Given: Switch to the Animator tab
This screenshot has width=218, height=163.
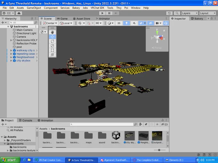Looking at the screenshot, I should [x=103, y=19].
